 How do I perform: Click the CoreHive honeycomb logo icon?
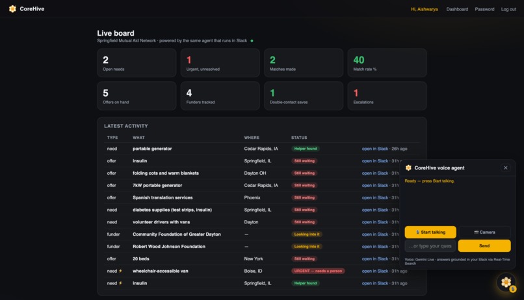[12, 9]
